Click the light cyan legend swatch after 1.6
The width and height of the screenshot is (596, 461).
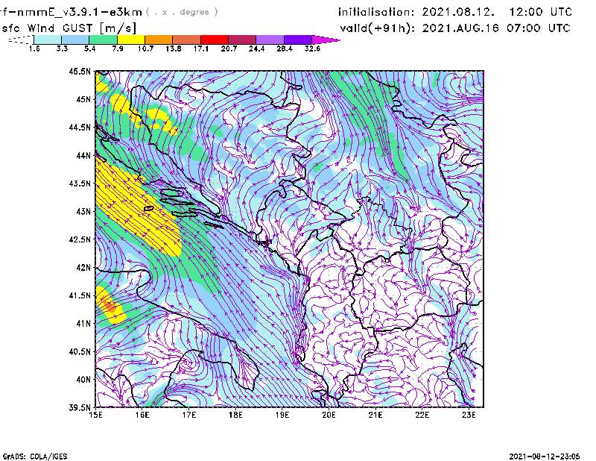pos(48,40)
